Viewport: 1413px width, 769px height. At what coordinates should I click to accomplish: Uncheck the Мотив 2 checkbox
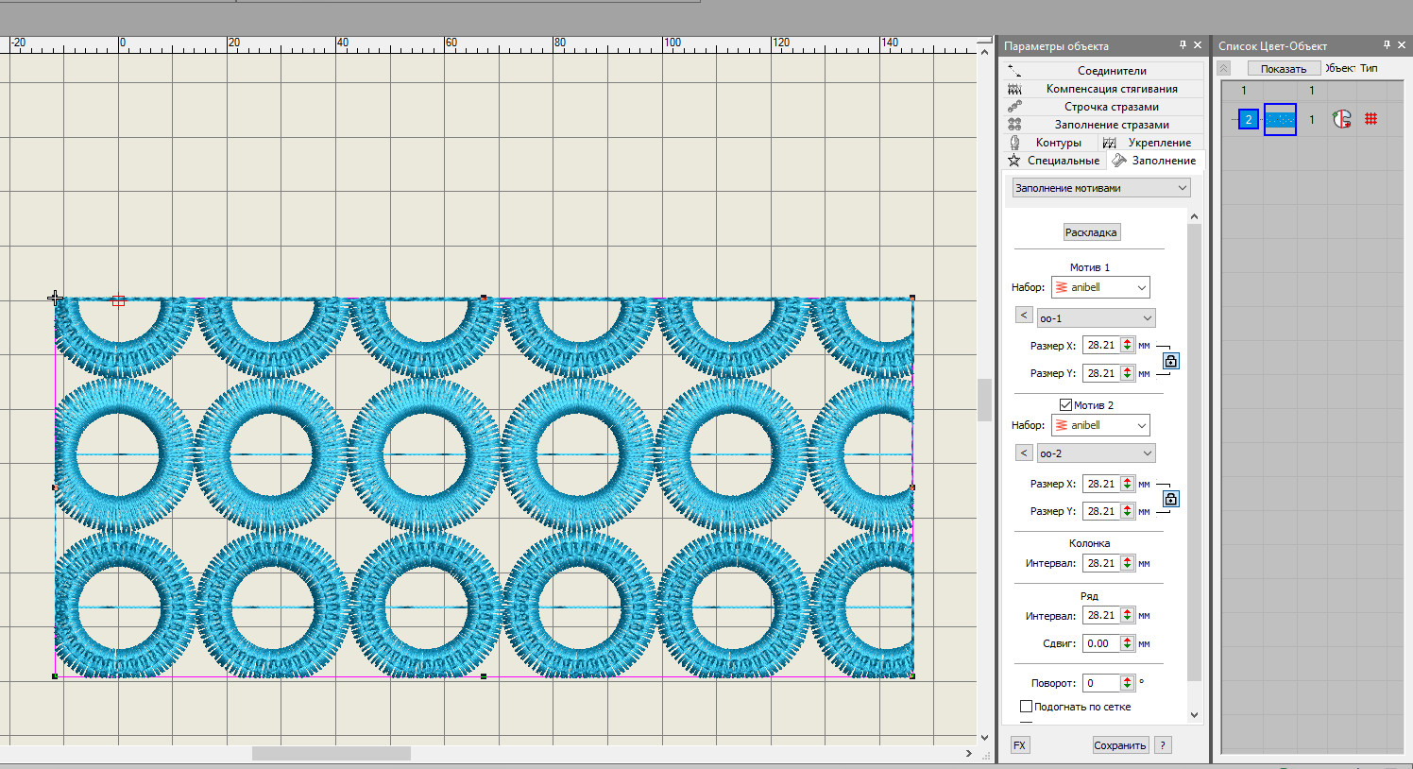(1065, 405)
